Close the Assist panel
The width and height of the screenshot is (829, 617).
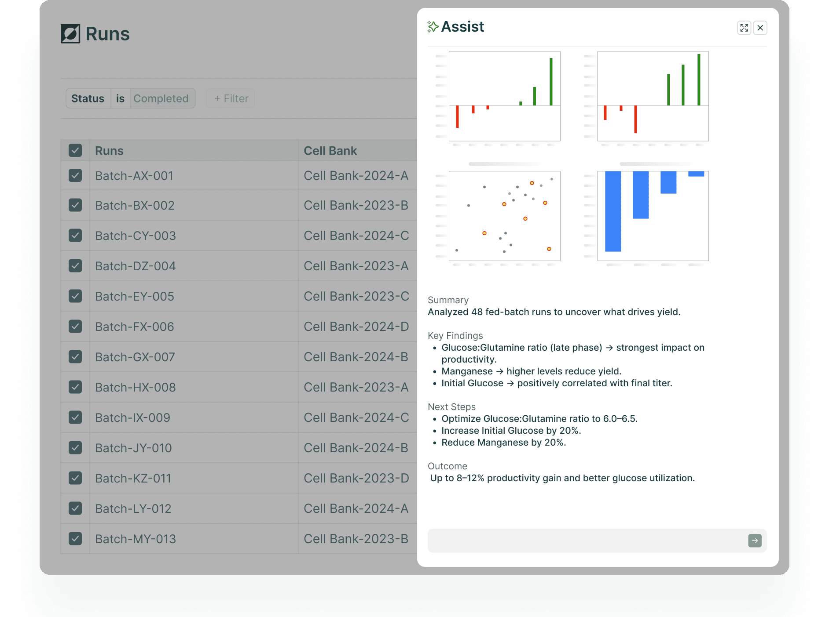pos(760,28)
